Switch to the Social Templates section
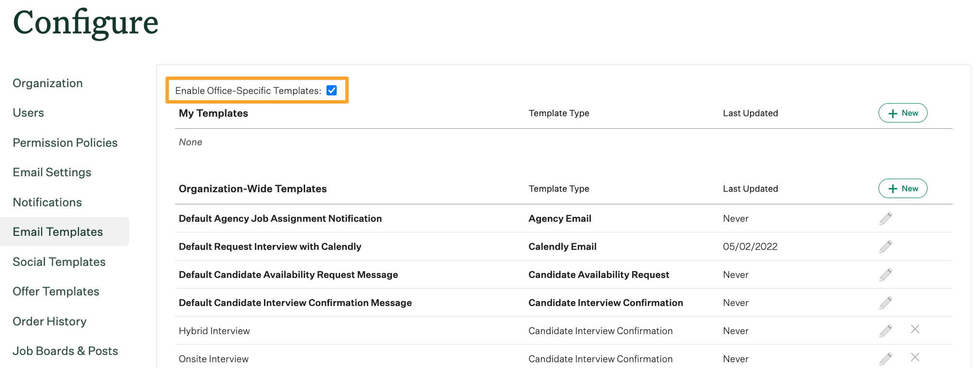The height and width of the screenshot is (368, 979). click(59, 261)
